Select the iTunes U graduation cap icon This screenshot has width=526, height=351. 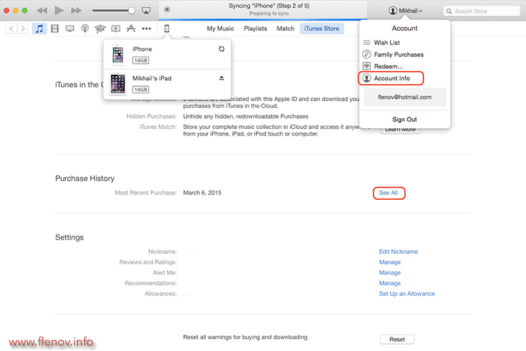click(x=100, y=28)
